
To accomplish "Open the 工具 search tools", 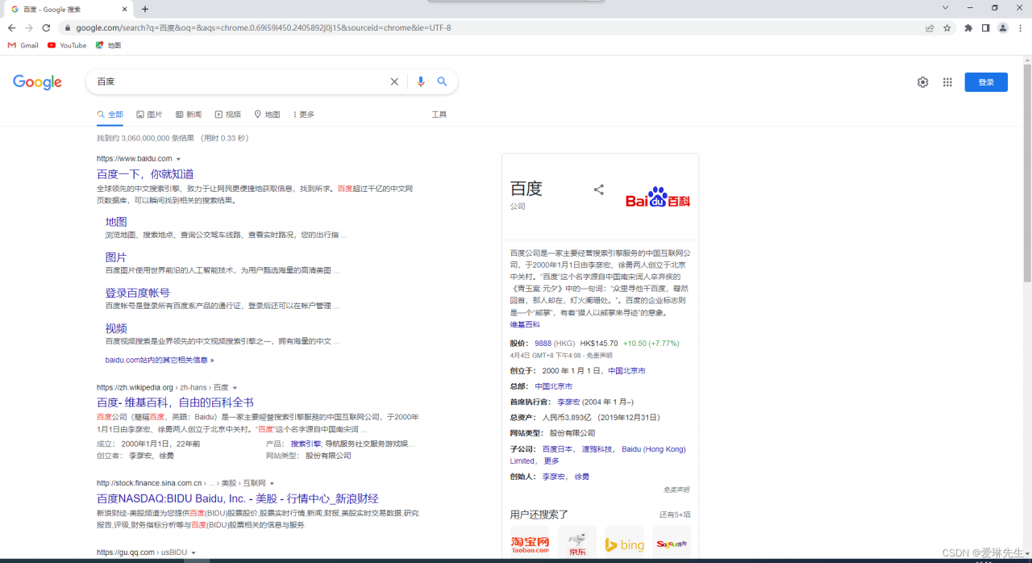I will (x=439, y=115).
